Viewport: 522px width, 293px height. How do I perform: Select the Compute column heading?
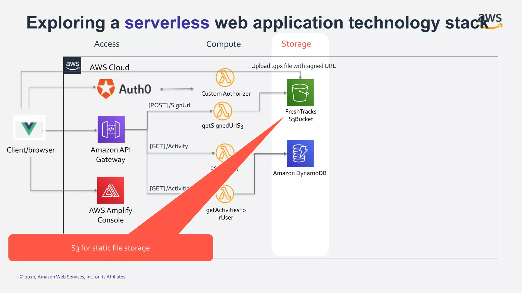[223, 44]
